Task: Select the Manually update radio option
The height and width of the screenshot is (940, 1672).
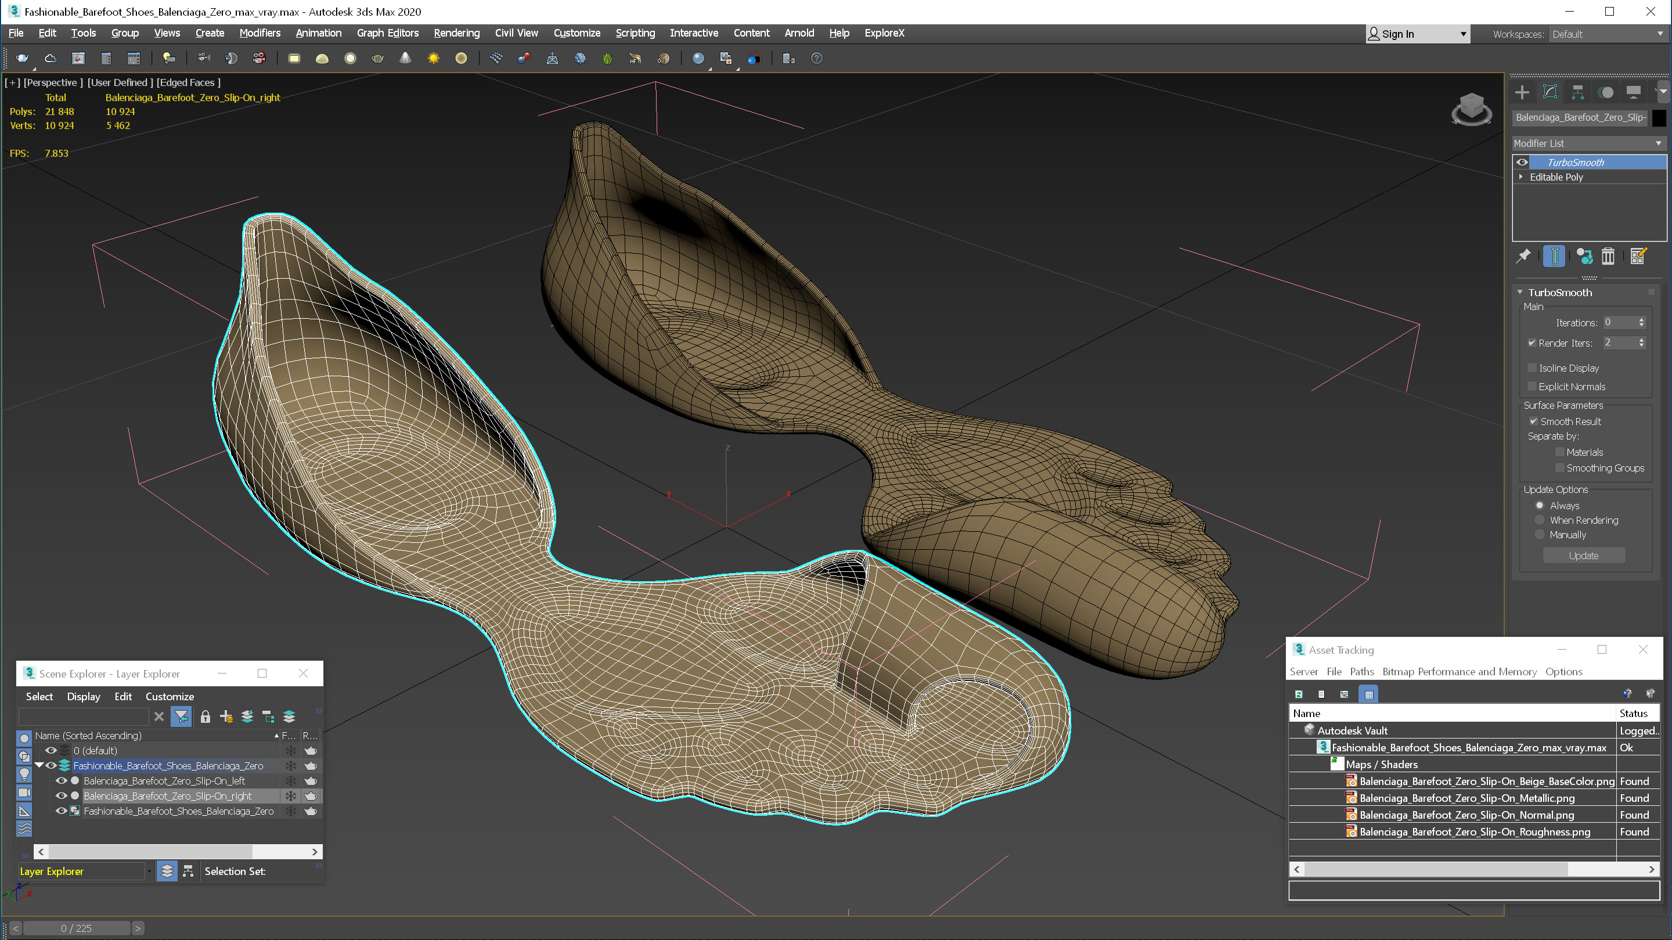Action: click(x=1540, y=534)
